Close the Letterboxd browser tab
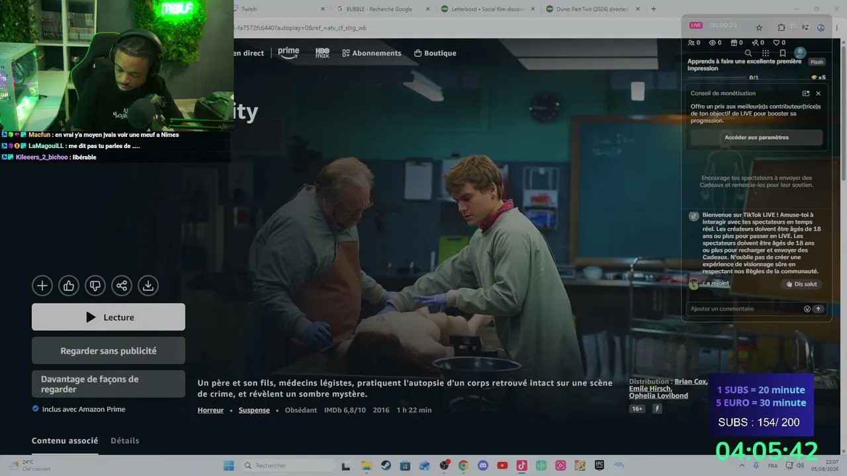Screen dimensions: 847x476 pos(533,9)
